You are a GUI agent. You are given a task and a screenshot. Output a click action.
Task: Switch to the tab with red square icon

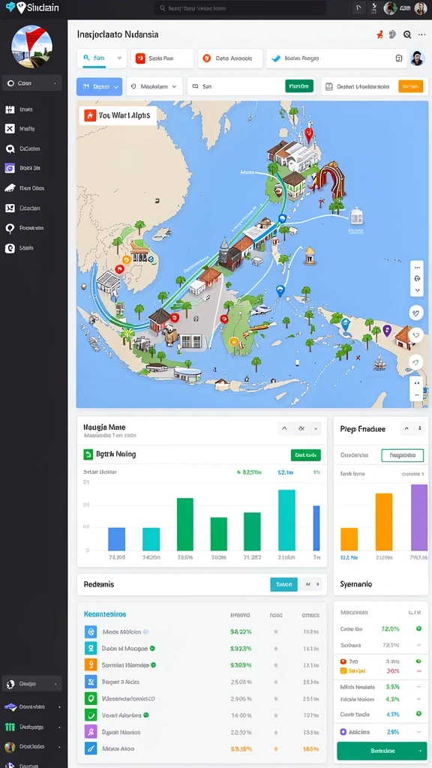tap(162, 58)
